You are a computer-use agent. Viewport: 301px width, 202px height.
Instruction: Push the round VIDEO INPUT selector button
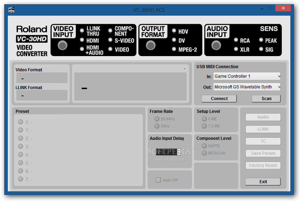point(63,45)
